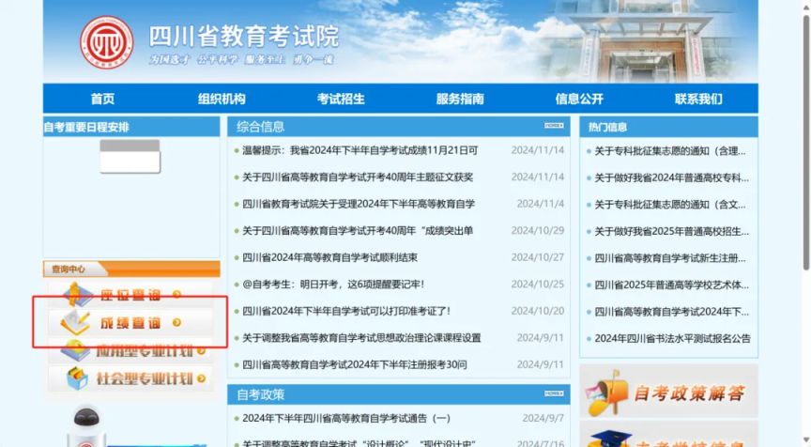Click the 应用型专业计划 button

[x=130, y=351]
